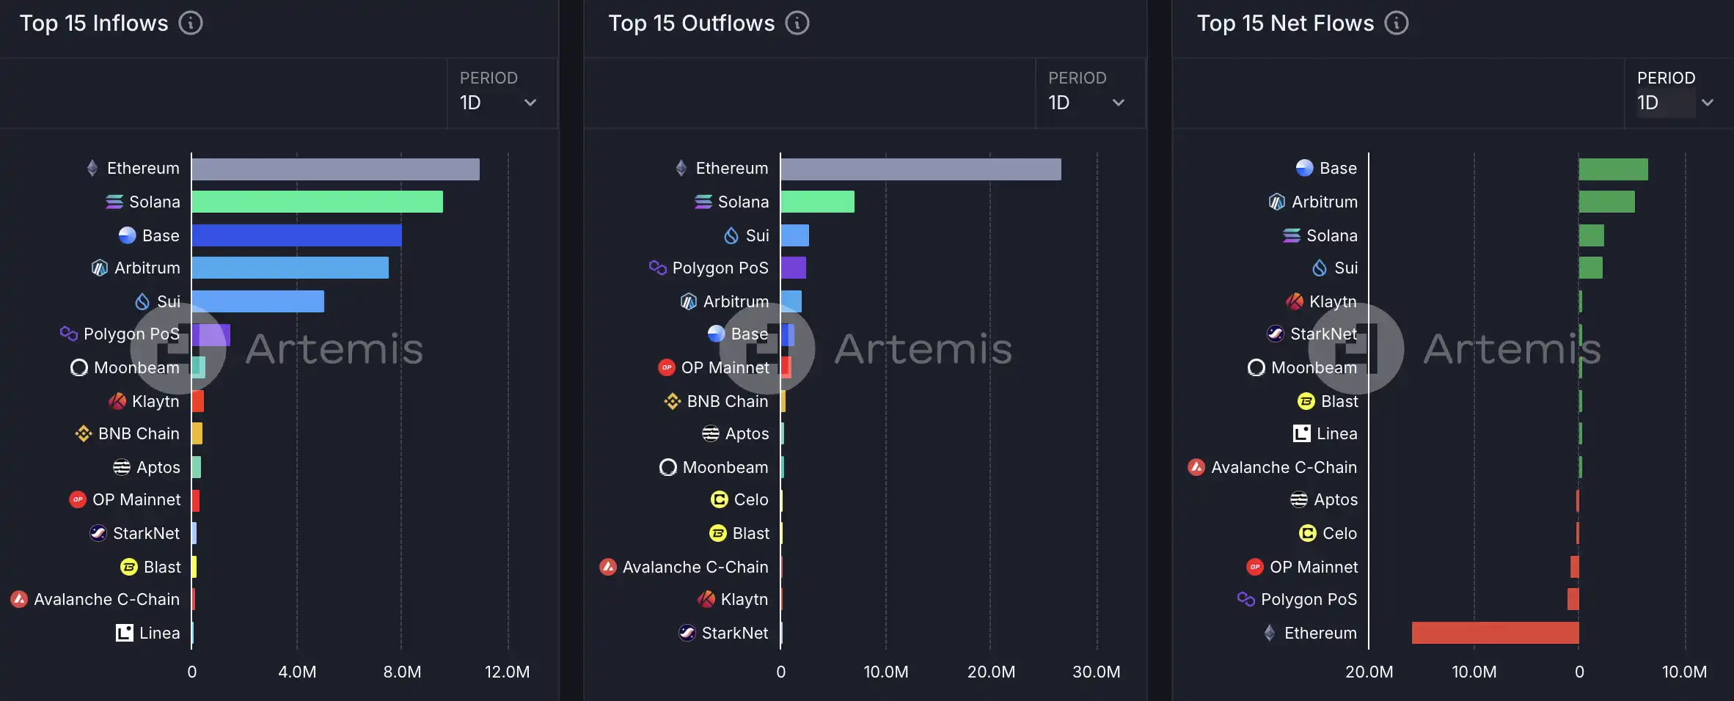Click the Base icon in the Net Flows chart
This screenshot has width=1734, height=701.
[x=1305, y=168]
